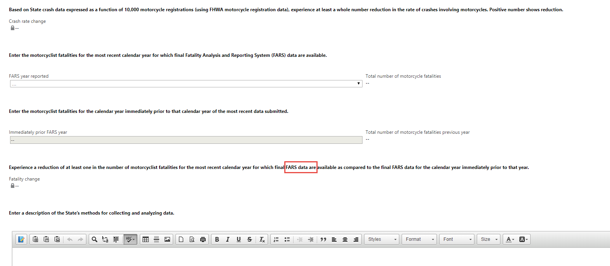Image resolution: width=610 pixels, height=266 pixels.
Task: Click the Increase Indent icon
Action: point(311,239)
